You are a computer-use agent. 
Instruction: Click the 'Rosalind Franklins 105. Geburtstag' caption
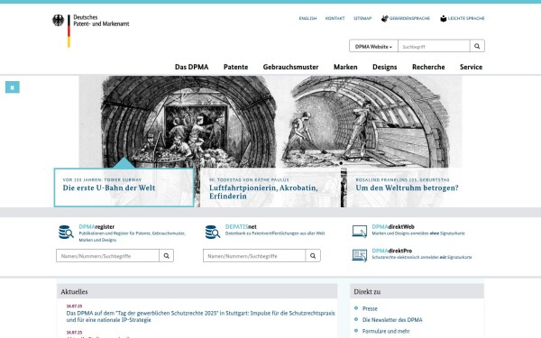403,179
